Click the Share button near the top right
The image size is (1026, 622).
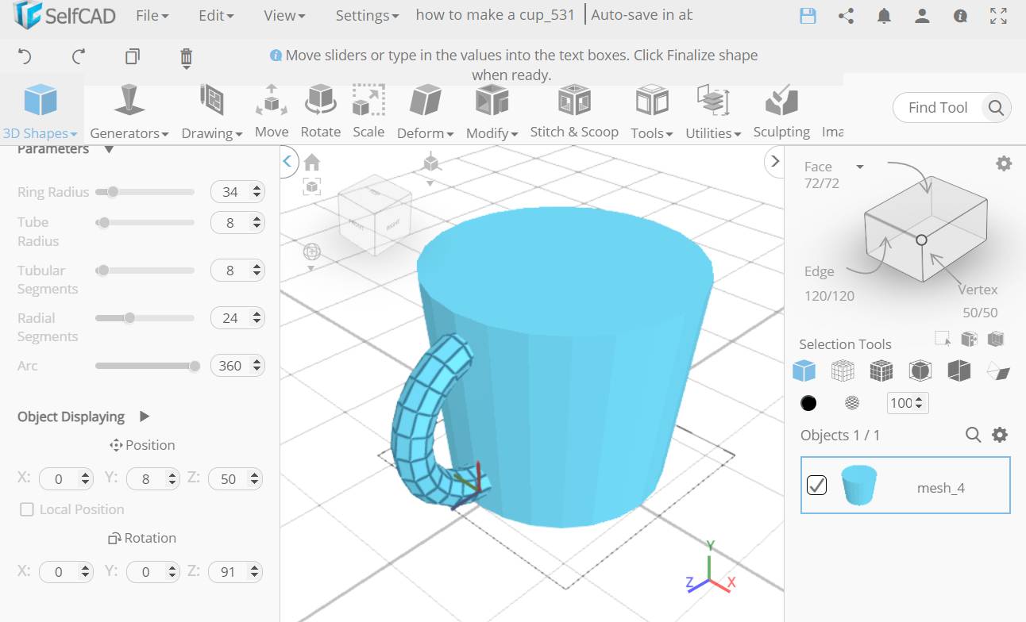point(846,14)
